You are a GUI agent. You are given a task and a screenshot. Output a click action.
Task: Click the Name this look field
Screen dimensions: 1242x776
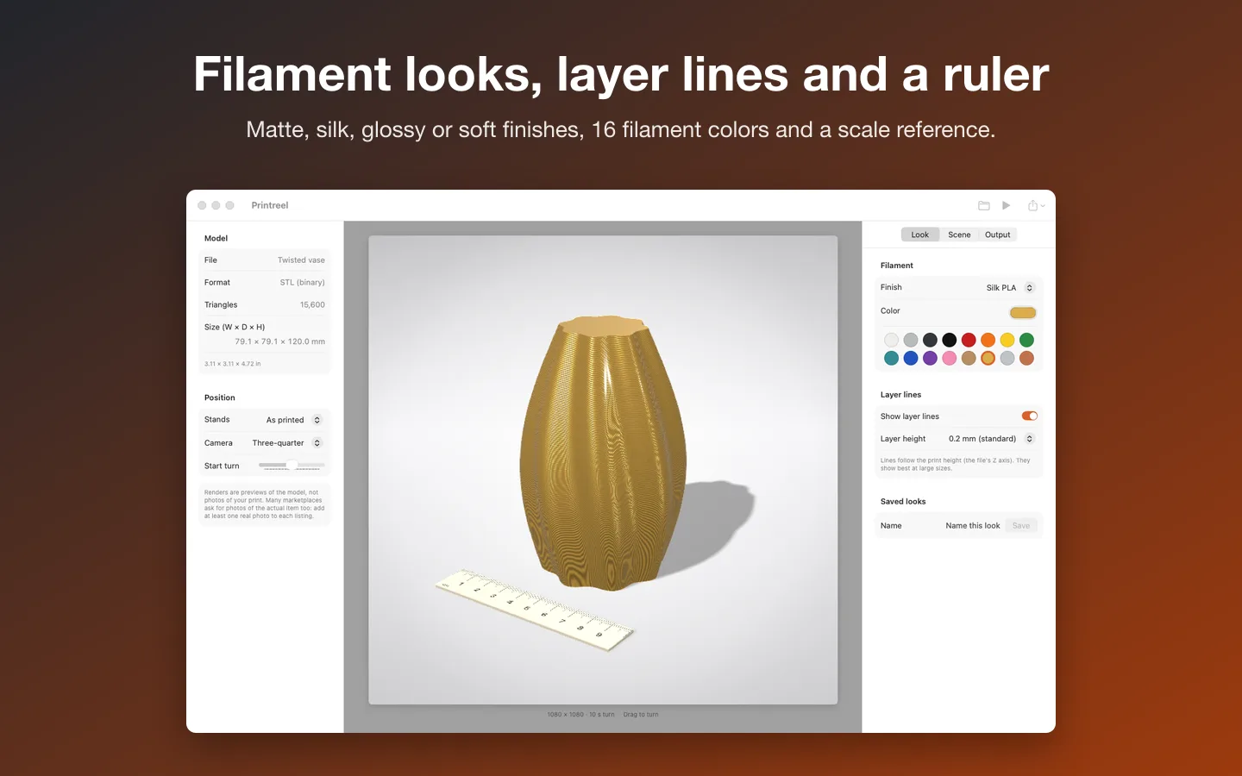tap(972, 526)
